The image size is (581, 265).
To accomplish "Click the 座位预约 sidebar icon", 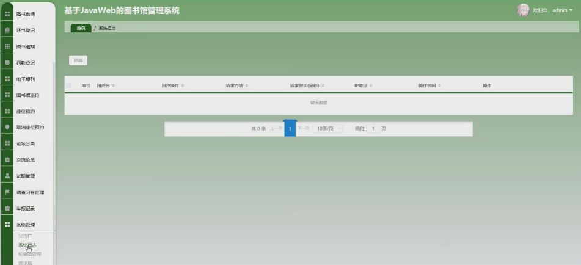I will coord(7,111).
